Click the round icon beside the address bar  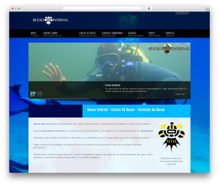149,8
